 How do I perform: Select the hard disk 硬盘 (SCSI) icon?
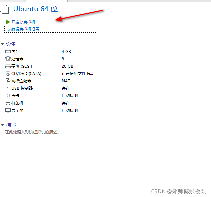point(8,66)
